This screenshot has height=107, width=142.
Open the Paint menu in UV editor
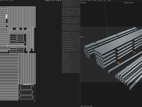[x=7, y=1]
